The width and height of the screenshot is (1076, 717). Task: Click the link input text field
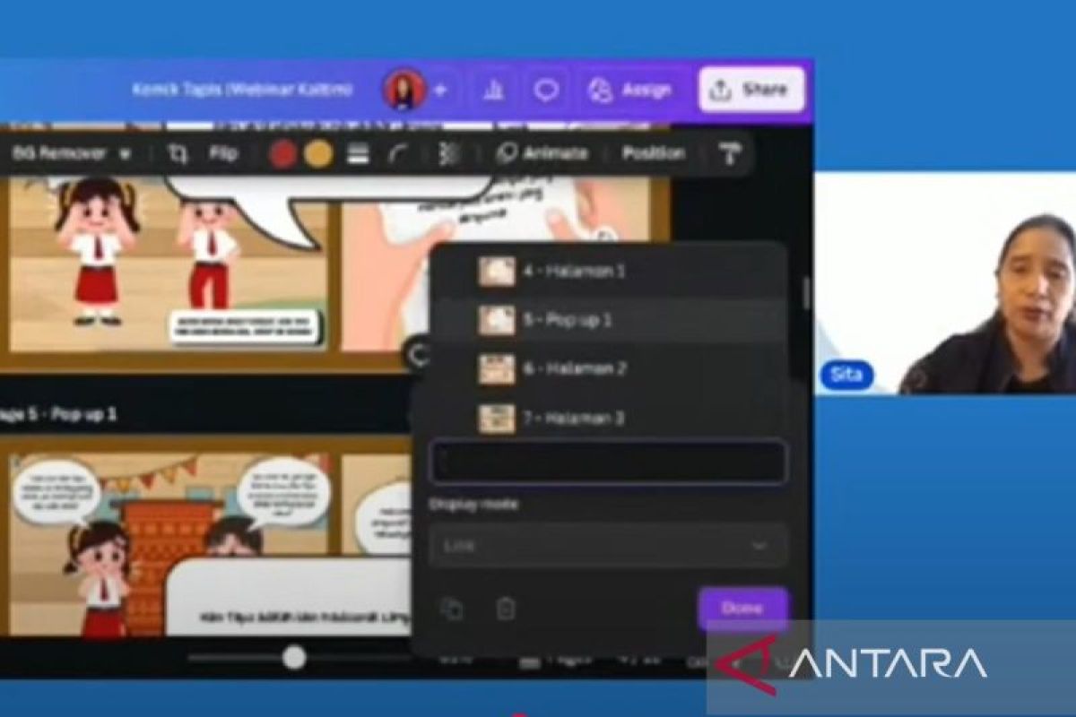click(x=608, y=462)
